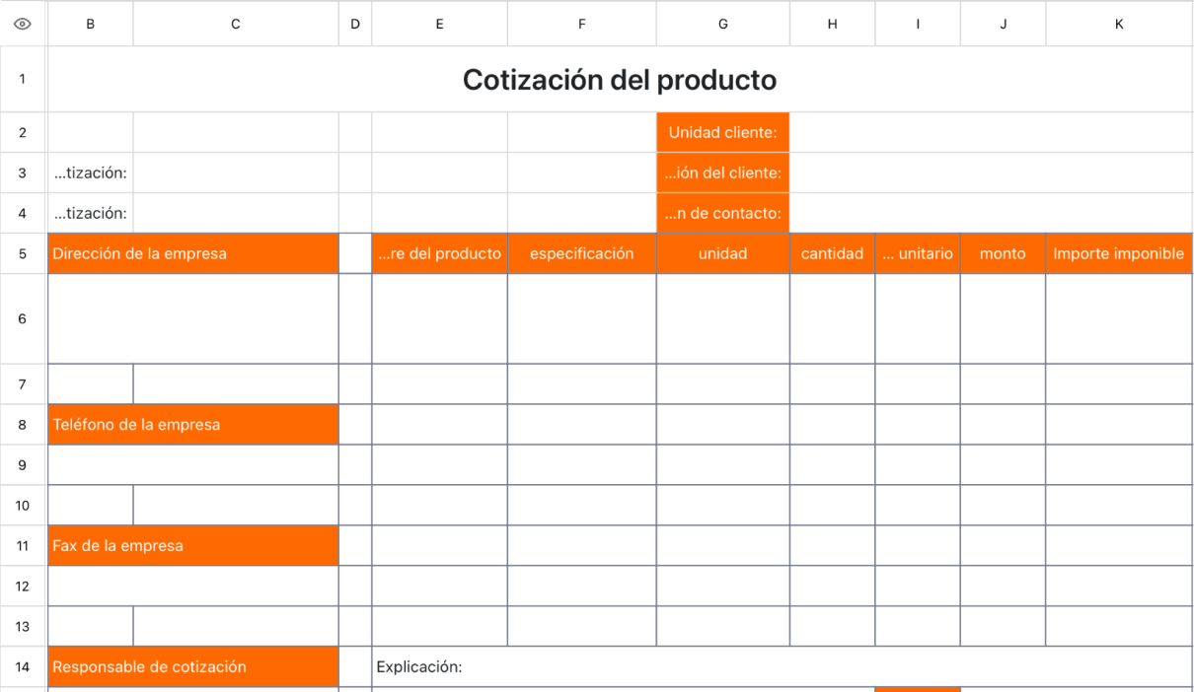
Task: Select row 13 header
Action: tap(23, 626)
